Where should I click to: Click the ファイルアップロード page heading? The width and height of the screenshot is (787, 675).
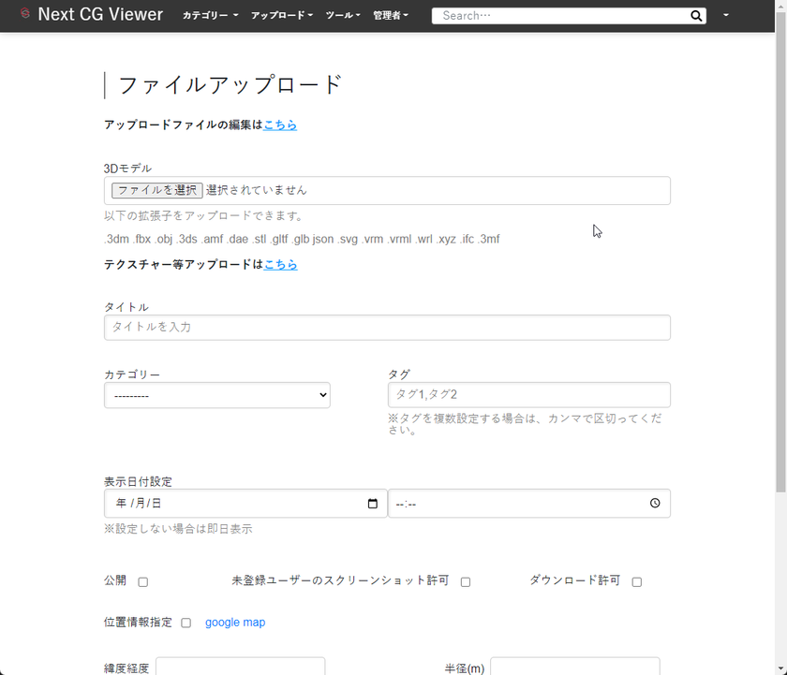coord(230,85)
